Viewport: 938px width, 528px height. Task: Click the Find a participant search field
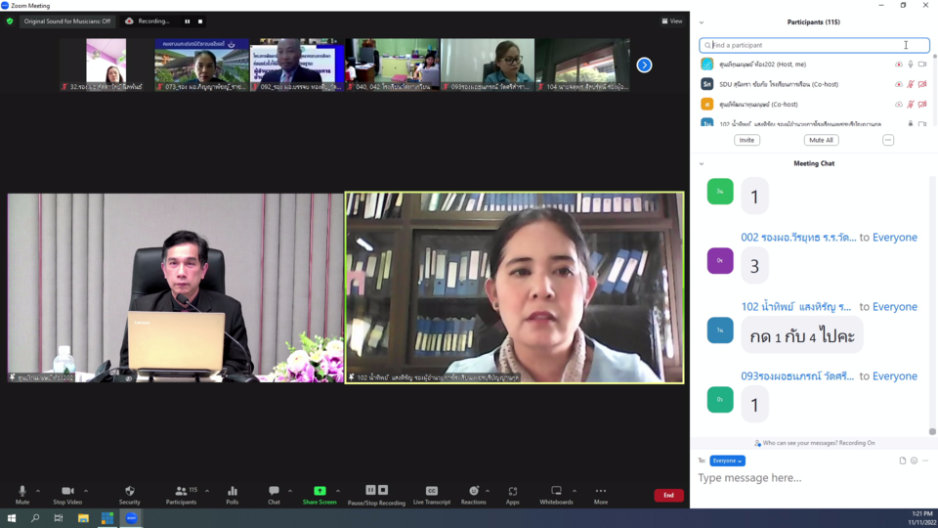pyautogui.click(x=814, y=45)
